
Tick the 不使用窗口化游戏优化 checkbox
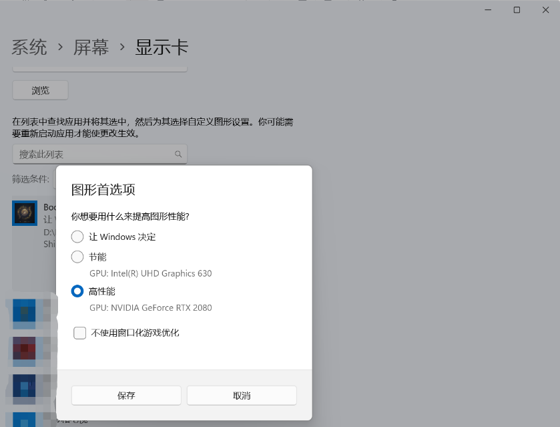(79, 333)
